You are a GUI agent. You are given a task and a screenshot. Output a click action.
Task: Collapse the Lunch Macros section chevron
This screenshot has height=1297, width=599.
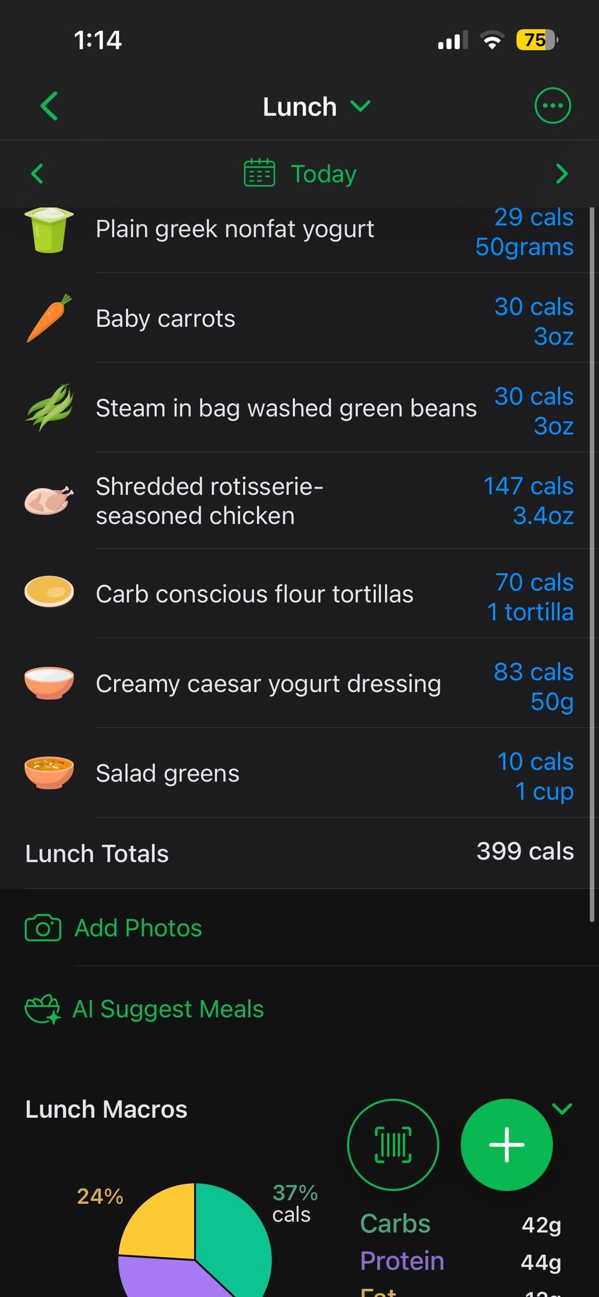562,1109
